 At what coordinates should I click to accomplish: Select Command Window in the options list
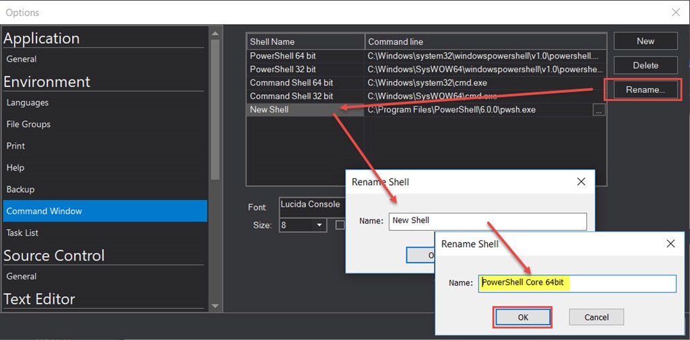(104, 211)
